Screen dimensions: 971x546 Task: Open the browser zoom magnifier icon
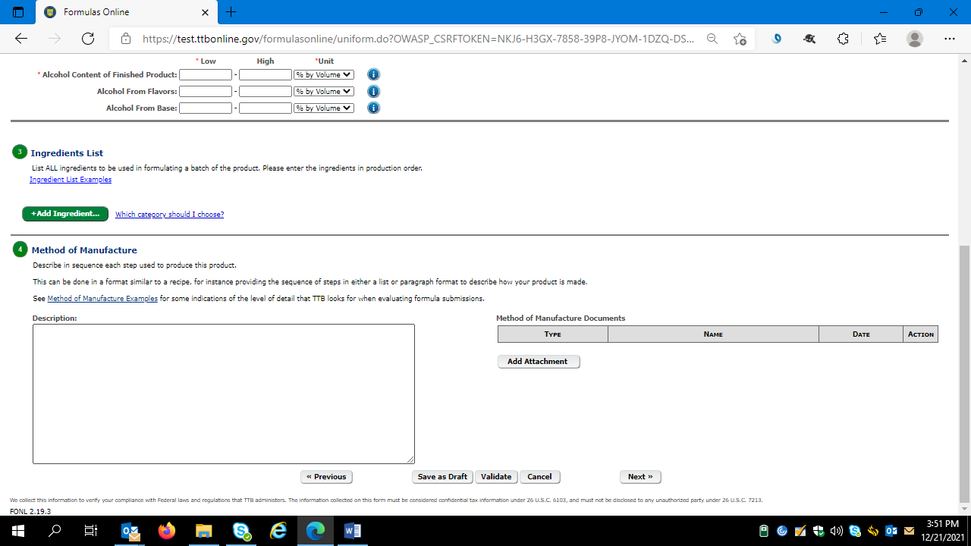[x=712, y=39]
